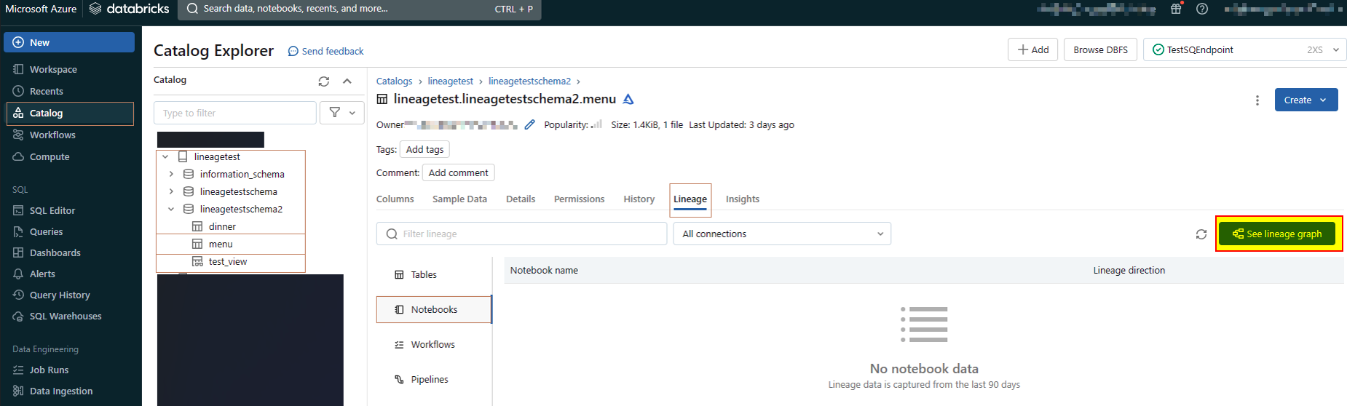Collapse the lineagetestschema2 node
Image resolution: width=1347 pixels, height=406 pixels.
click(x=171, y=209)
